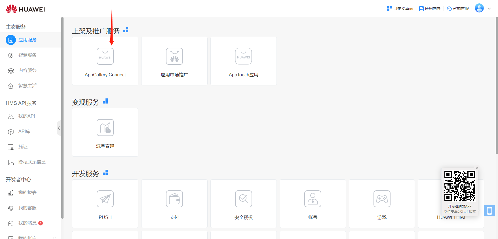Open 我的报表 in the sidebar
Screen dimensions: 498x239
30,193
